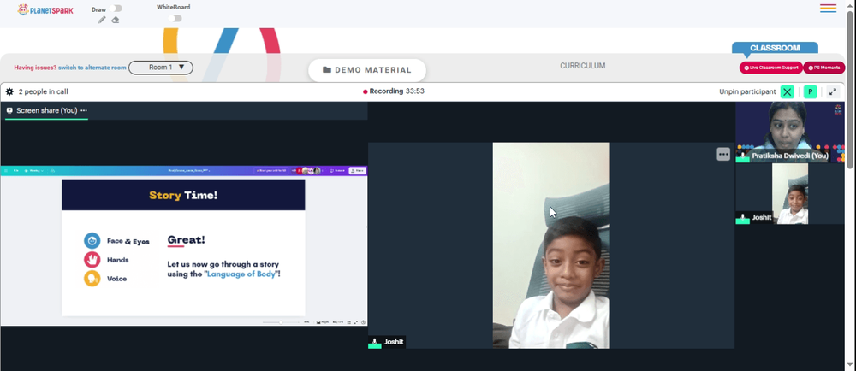Click the green P button

point(810,91)
